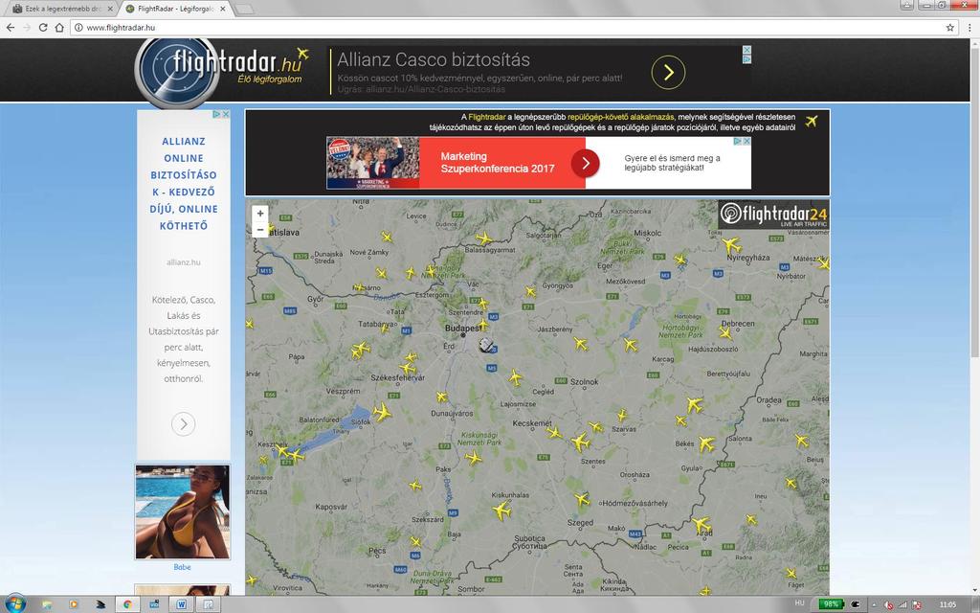Viewport: 980px width, 613px height.
Task: Zoom out on the flight map
Action: (x=260, y=230)
